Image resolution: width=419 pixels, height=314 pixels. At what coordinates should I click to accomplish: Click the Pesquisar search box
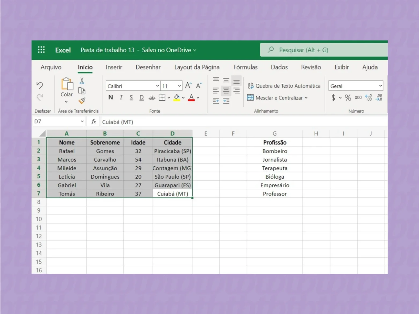pyautogui.click(x=324, y=50)
